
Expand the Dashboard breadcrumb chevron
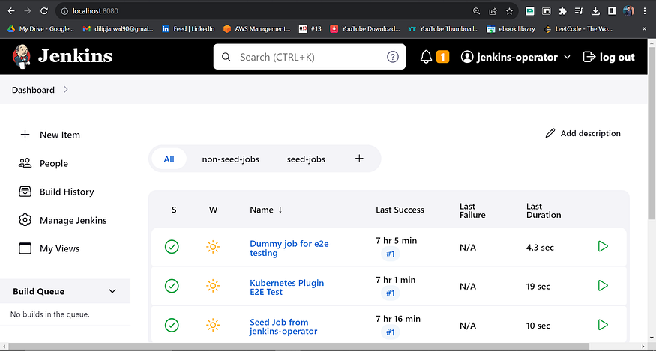(x=66, y=89)
